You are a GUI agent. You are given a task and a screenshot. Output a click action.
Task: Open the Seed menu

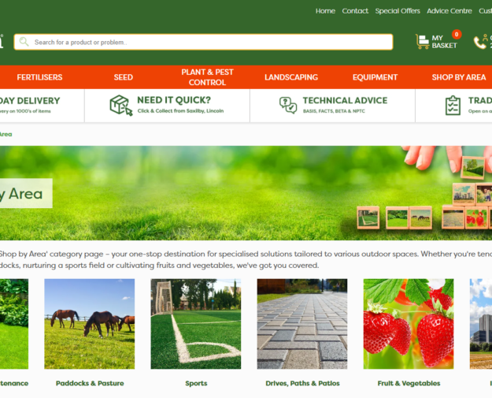pyautogui.click(x=124, y=77)
